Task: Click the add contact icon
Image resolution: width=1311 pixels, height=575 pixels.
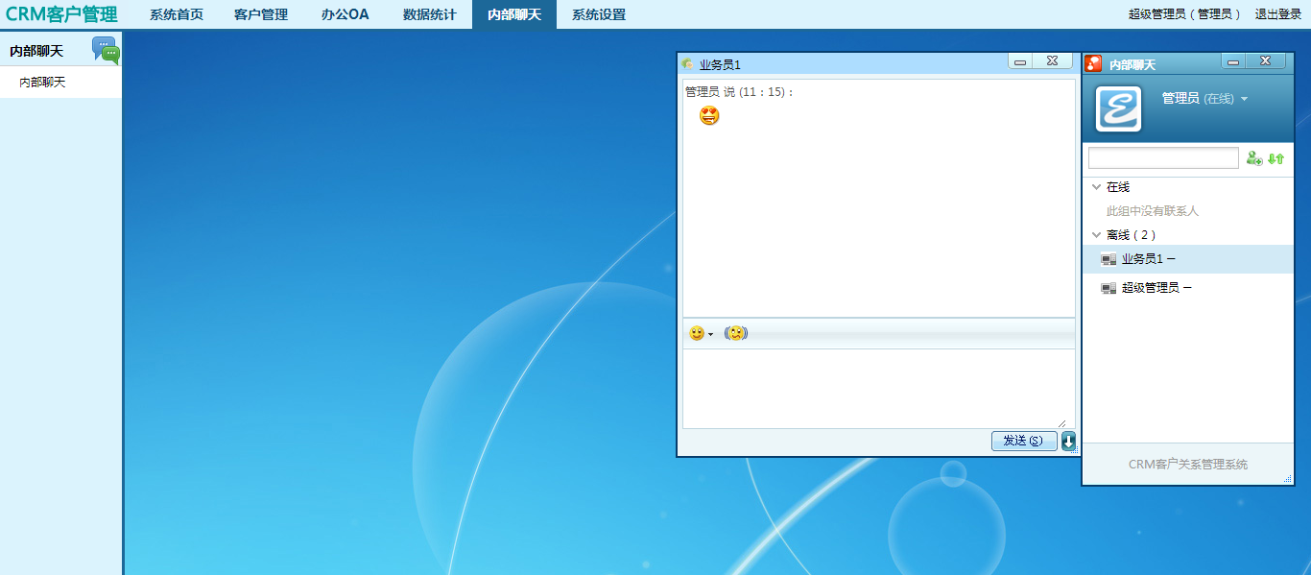Action: [x=1254, y=158]
